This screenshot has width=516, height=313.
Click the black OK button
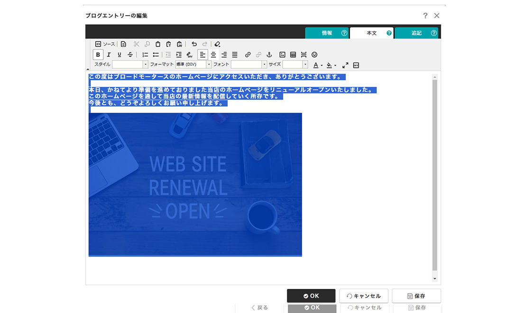[x=311, y=296]
